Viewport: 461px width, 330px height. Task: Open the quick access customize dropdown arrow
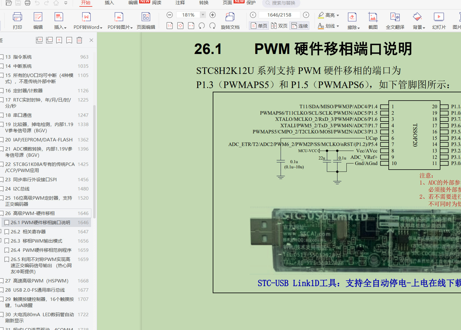pyautogui.click(x=66, y=3)
